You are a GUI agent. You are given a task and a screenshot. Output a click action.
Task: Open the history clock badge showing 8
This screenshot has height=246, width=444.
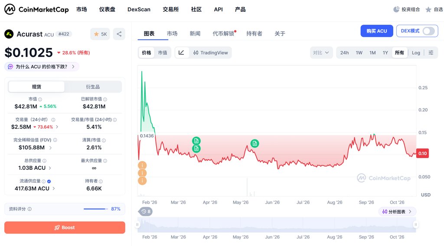[146, 211]
